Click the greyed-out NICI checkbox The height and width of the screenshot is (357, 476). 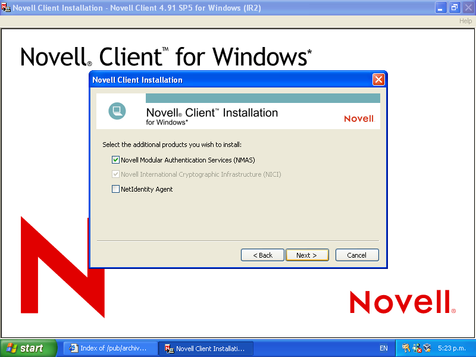pos(115,174)
